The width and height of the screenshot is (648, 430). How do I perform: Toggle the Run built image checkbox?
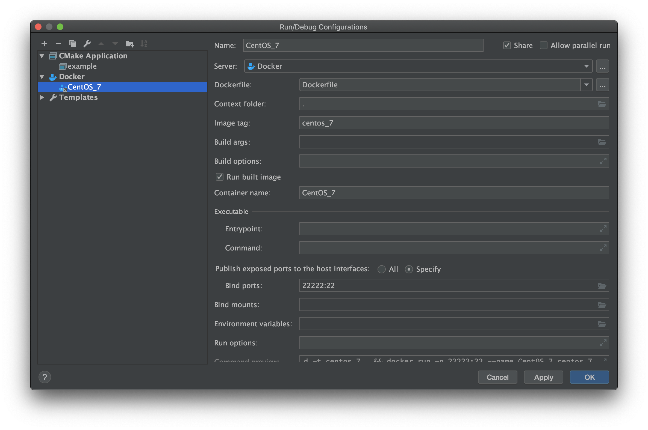click(x=219, y=177)
